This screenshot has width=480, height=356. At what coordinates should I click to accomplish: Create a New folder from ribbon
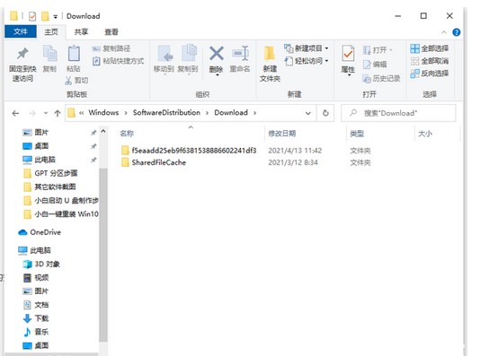click(270, 65)
